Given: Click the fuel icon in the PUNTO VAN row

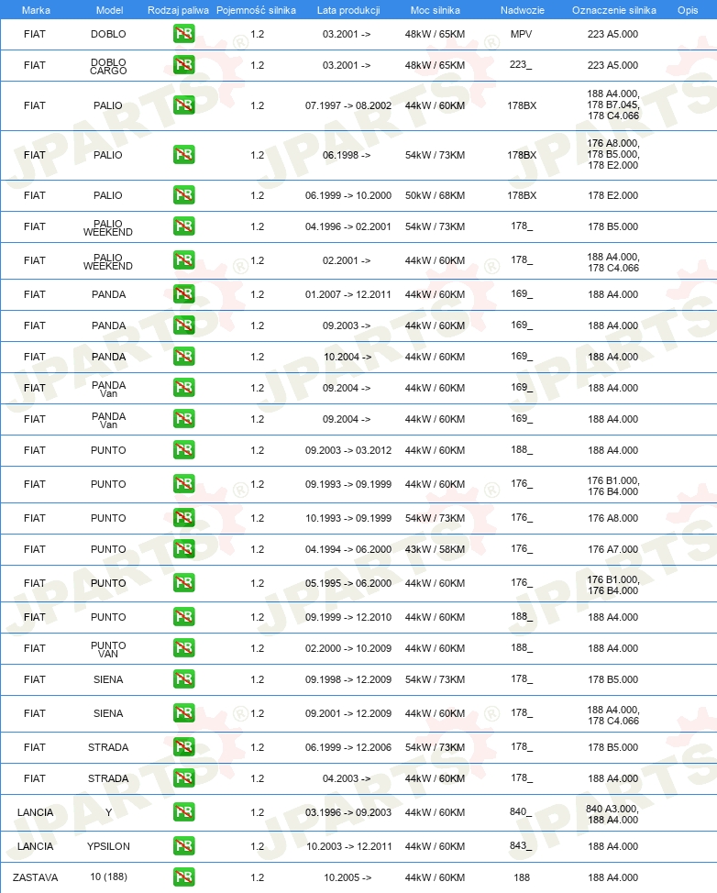Looking at the screenshot, I should point(184,648).
